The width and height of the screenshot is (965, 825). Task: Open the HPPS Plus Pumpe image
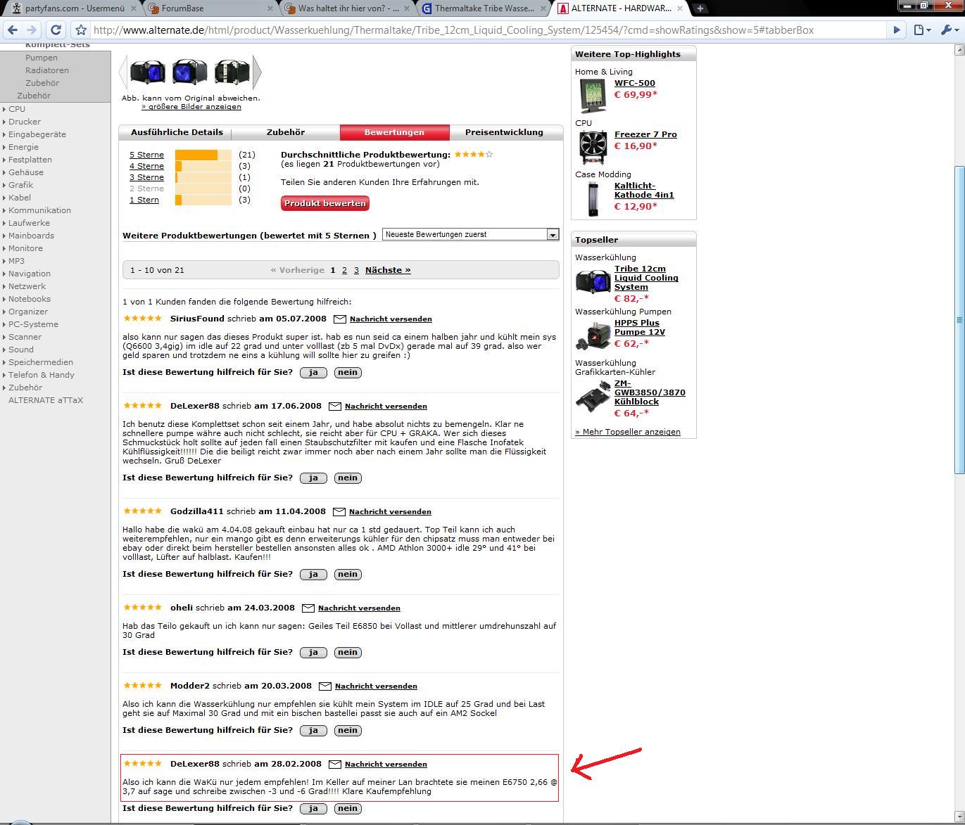pos(593,335)
